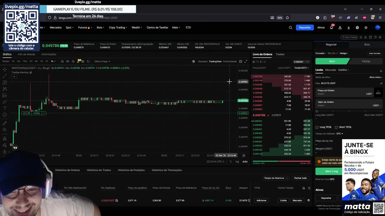The height and width of the screenshot is (216, 385).
Task: Open the Último Preço dropdown
Action: point(102,61)
